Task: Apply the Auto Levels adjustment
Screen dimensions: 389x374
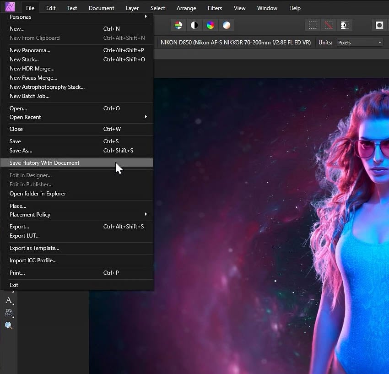Action: (x=178, y=25)
